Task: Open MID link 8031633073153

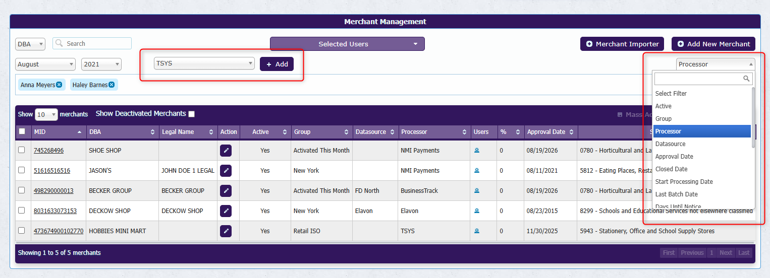Action: point(56,211)
